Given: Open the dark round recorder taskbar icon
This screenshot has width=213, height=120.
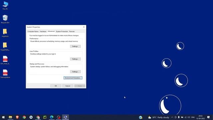Looking at the screenshot, I should [59, 117].
